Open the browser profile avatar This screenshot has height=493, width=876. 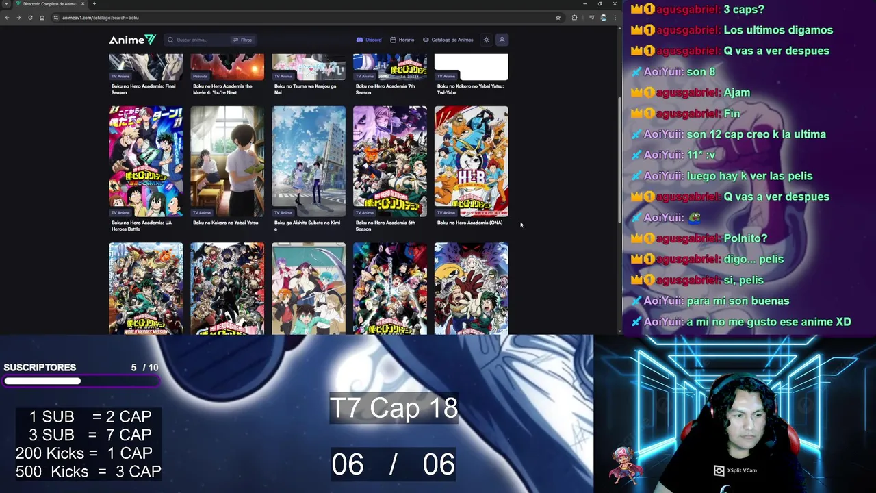pyautogui.click(x=603, y=18)
